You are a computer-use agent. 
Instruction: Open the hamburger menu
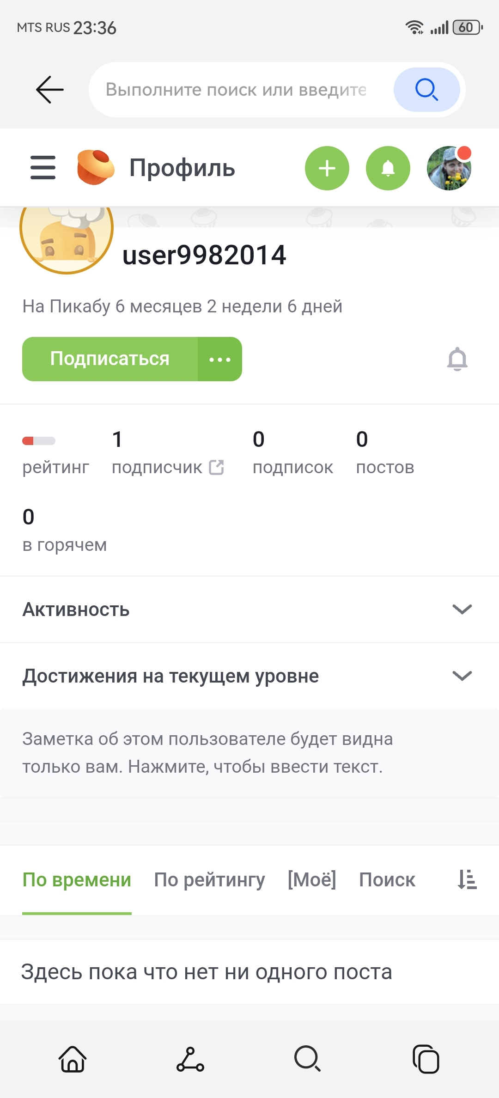click(x=43, y=167)
